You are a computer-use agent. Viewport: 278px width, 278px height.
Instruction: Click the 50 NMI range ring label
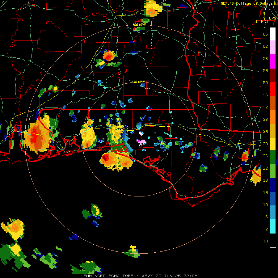coord(139,82)
